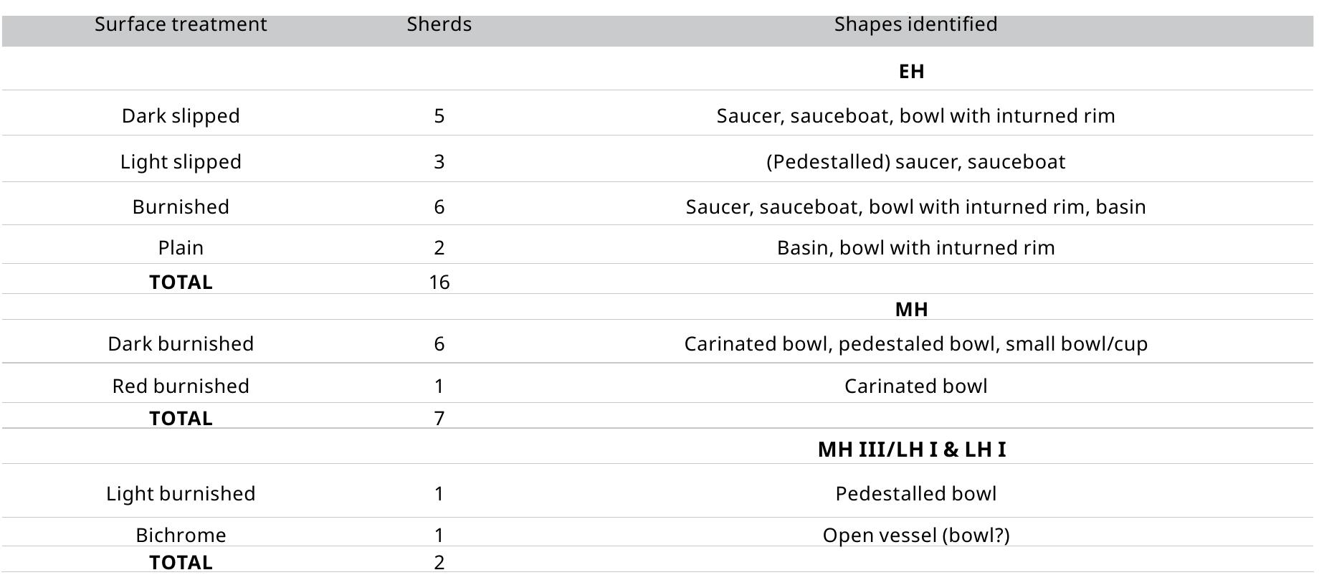The image size is (1319, 575).
Task: Select the "Dark slipped" cell
Action: 181,116
